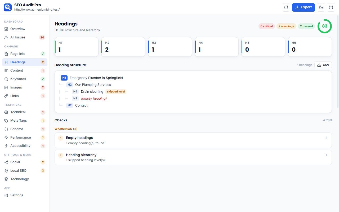Image resolution: width=339 pixels, height=212 pixels.
Task: Click the Performance lightning icon
Action: [6, 138]
